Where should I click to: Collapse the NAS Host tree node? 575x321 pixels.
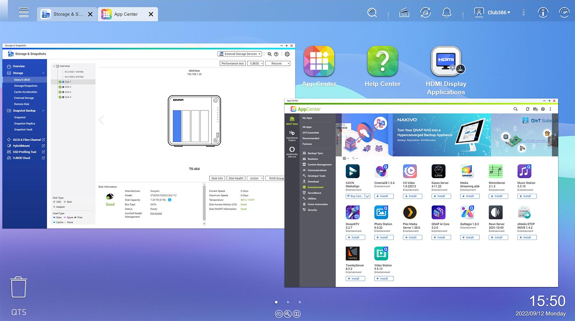point(54,66)
